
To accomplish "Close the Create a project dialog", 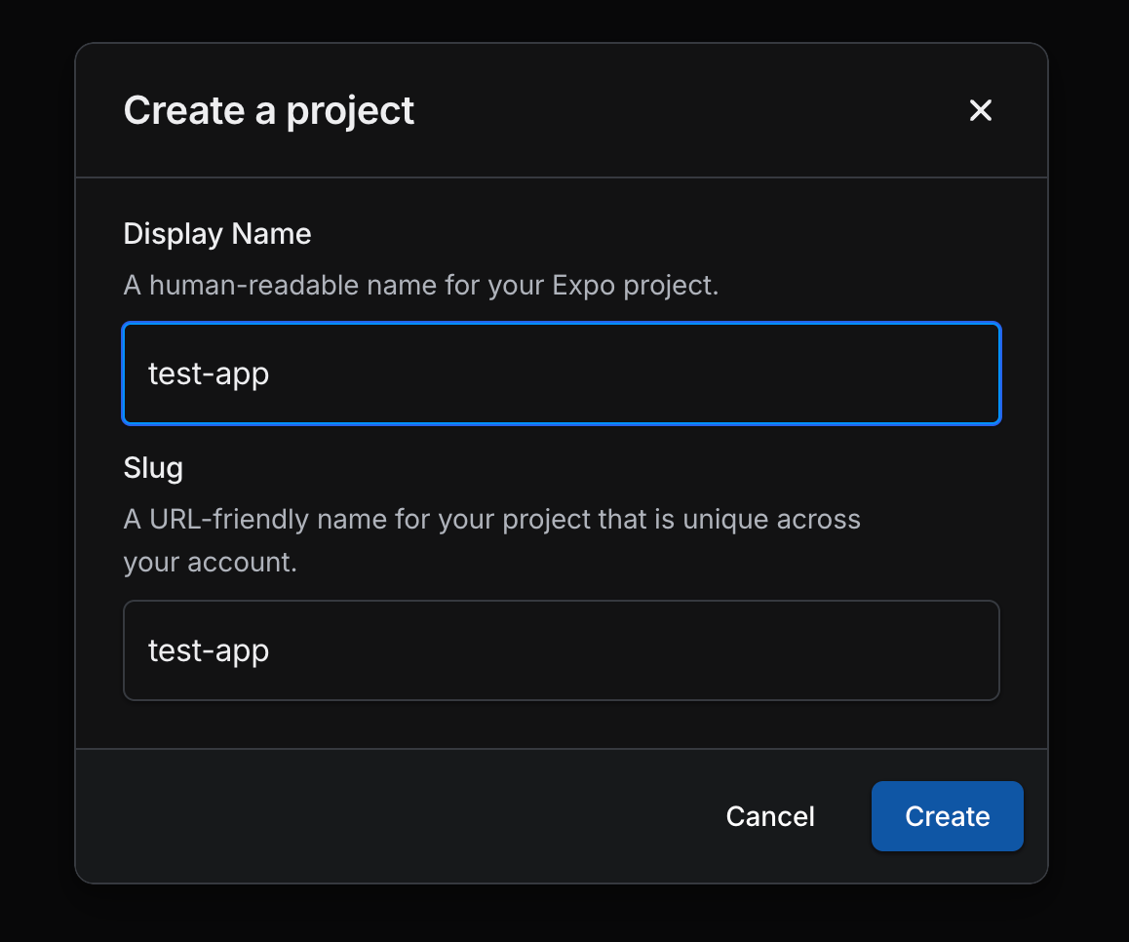I will [980, 110].
